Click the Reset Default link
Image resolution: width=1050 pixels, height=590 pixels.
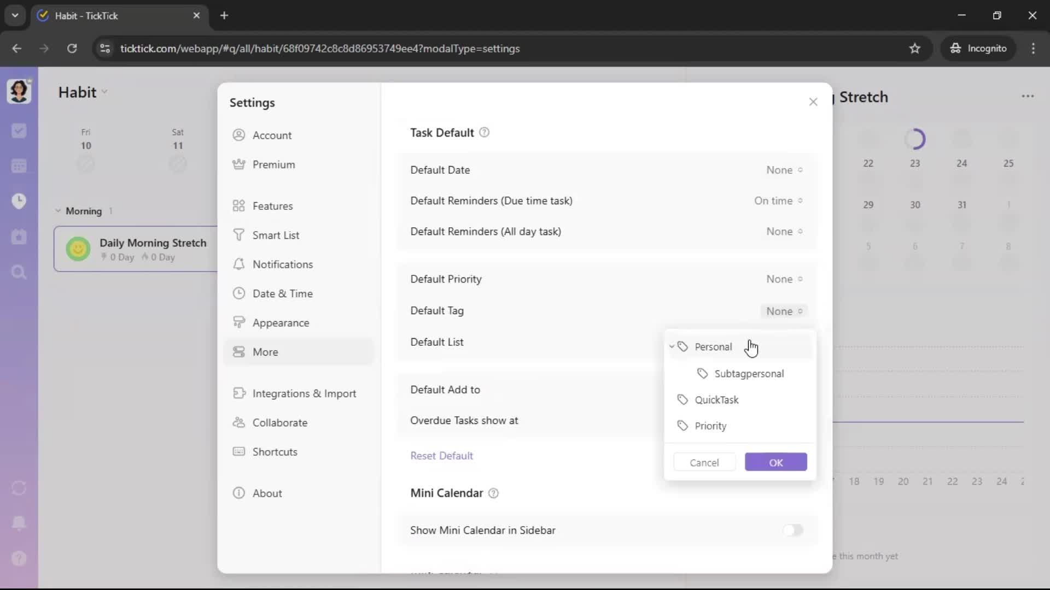coord(441,456)
